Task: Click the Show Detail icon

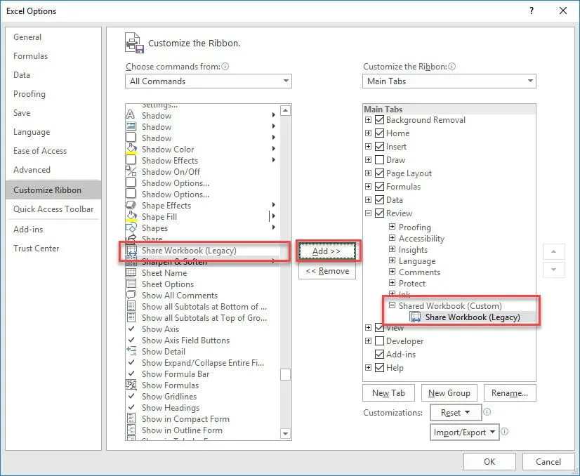Action: (131, 352)
